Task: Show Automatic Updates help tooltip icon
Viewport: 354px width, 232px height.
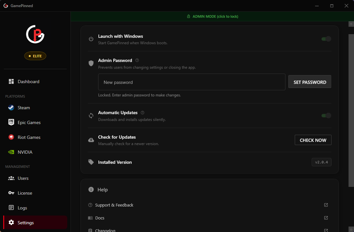Action: [x=143, y=112]
